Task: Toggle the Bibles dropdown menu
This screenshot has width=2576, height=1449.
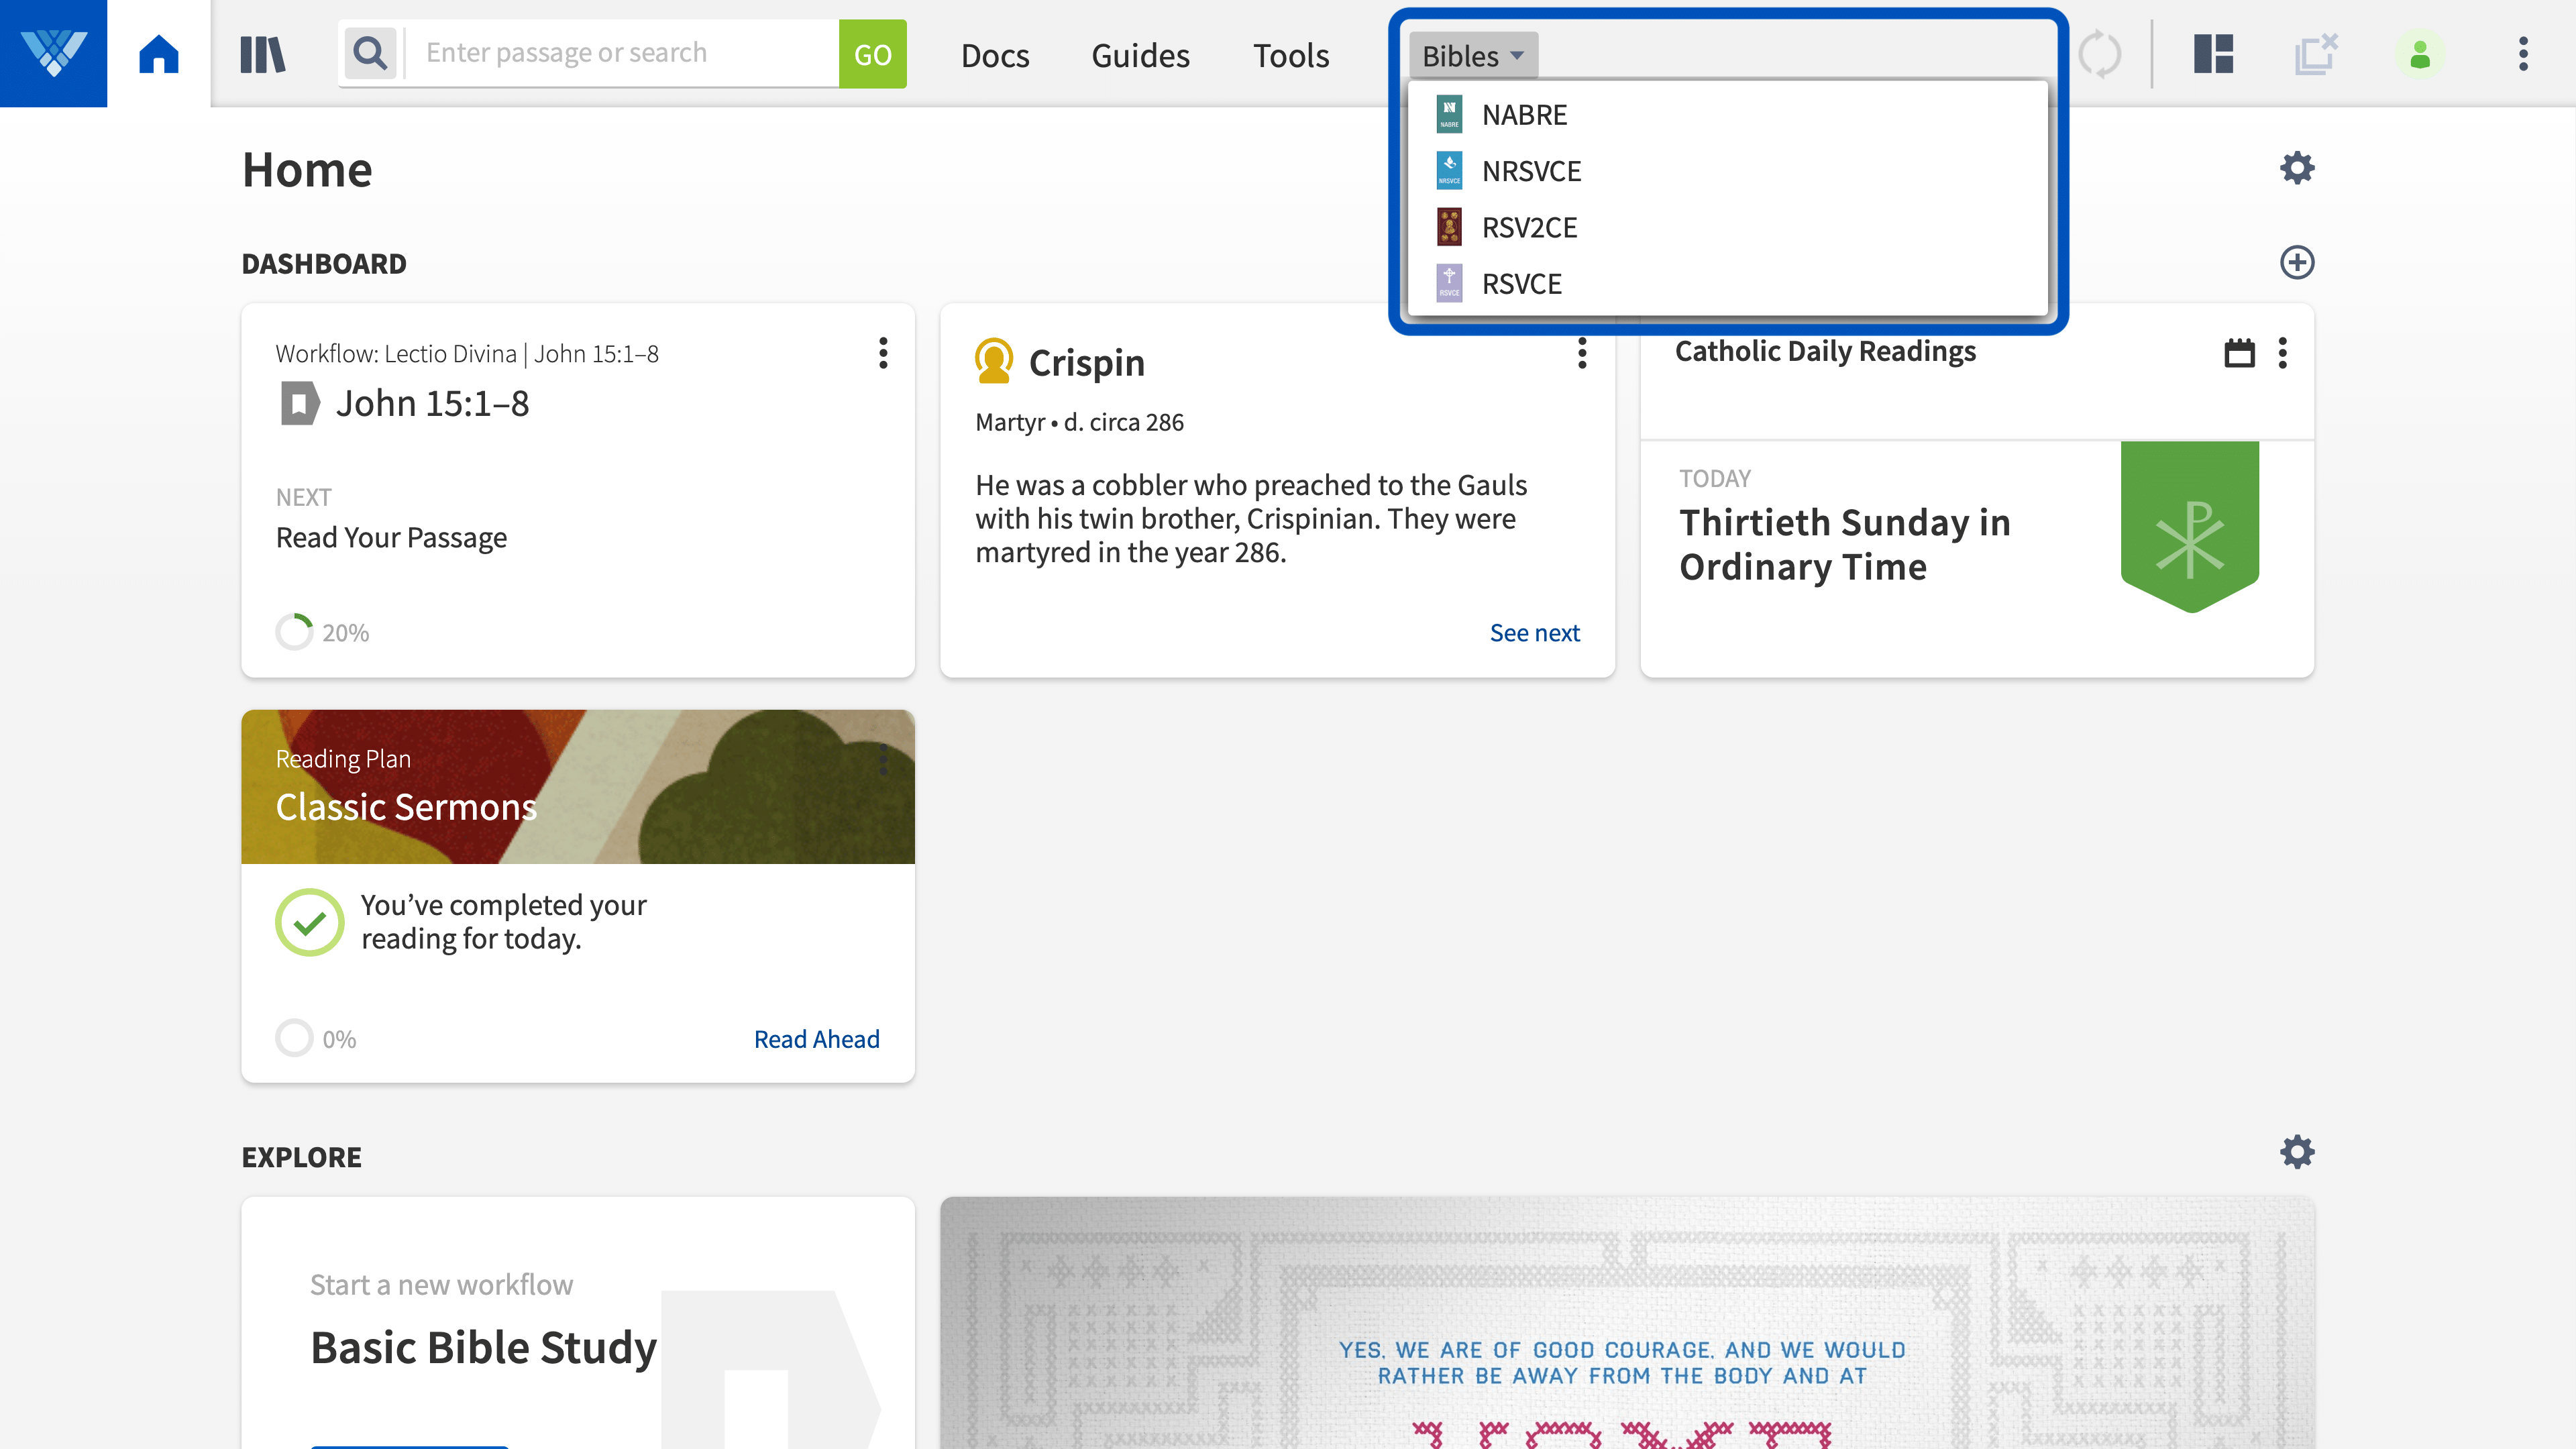Action: coord(1473,55)
